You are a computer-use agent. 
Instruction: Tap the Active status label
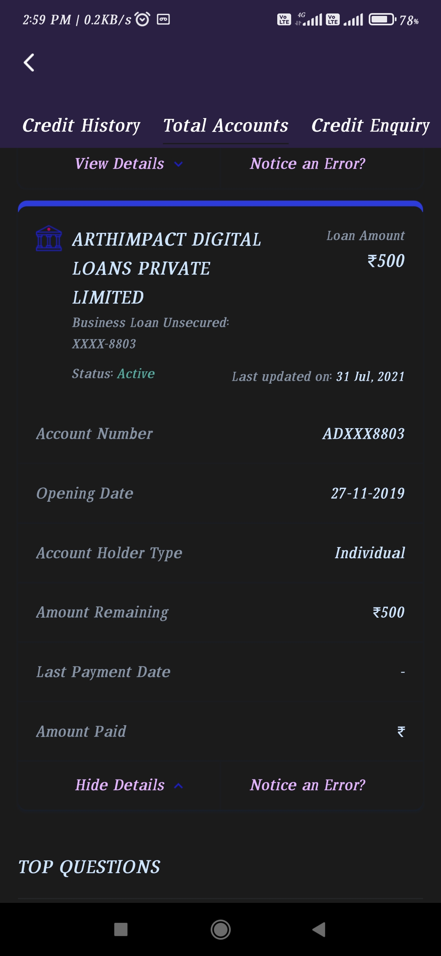(136, 374)
